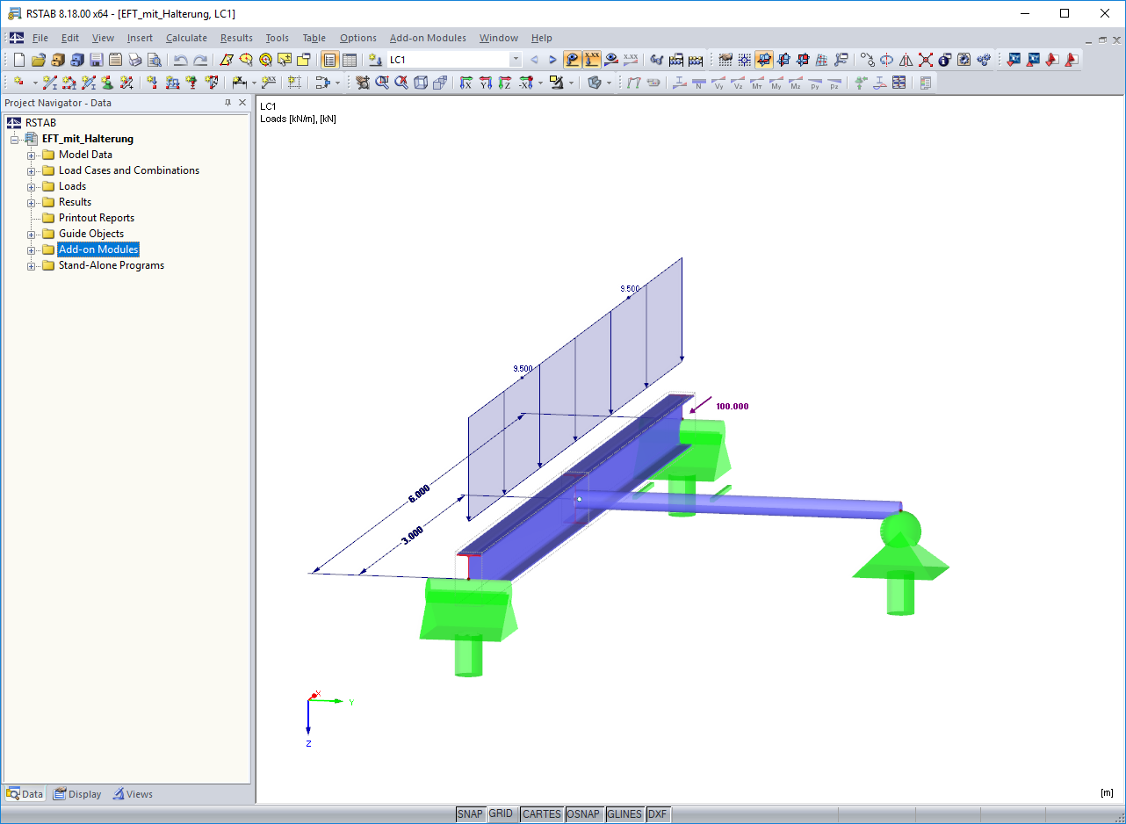Image resolution: width=1126 pixels, height=824 pixels.
Task: Click the Save (floppy disk) icon
Action: pyautogui.click(x=96, y=60)
